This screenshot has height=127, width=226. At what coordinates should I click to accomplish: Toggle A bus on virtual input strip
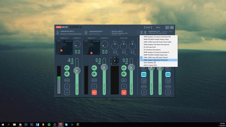(124, 68)
